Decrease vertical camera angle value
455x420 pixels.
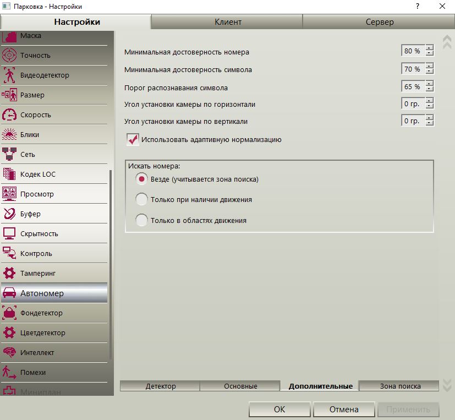(429, 123)
